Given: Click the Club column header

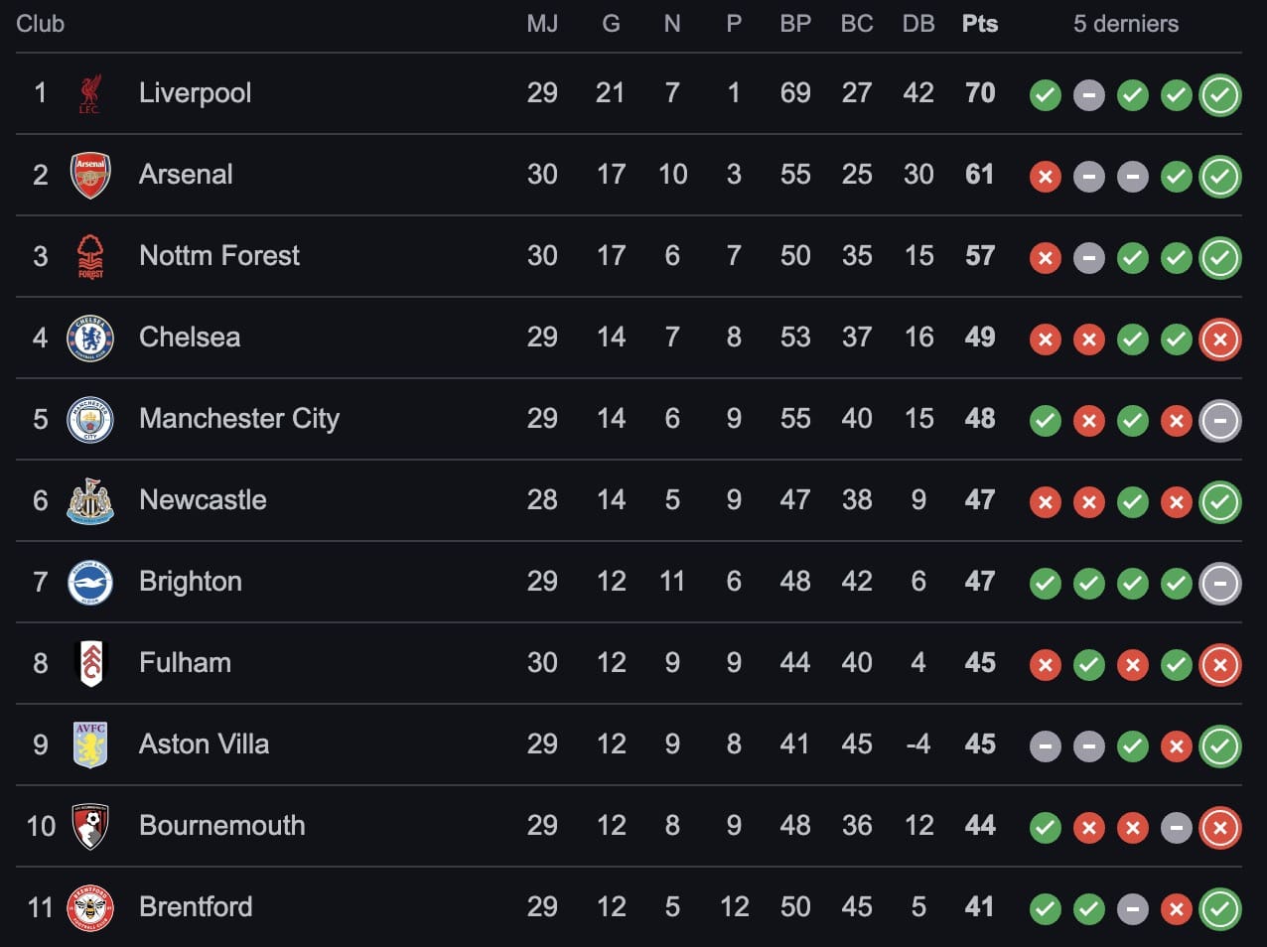Looking at the screenshot, I should click(40, 24).
